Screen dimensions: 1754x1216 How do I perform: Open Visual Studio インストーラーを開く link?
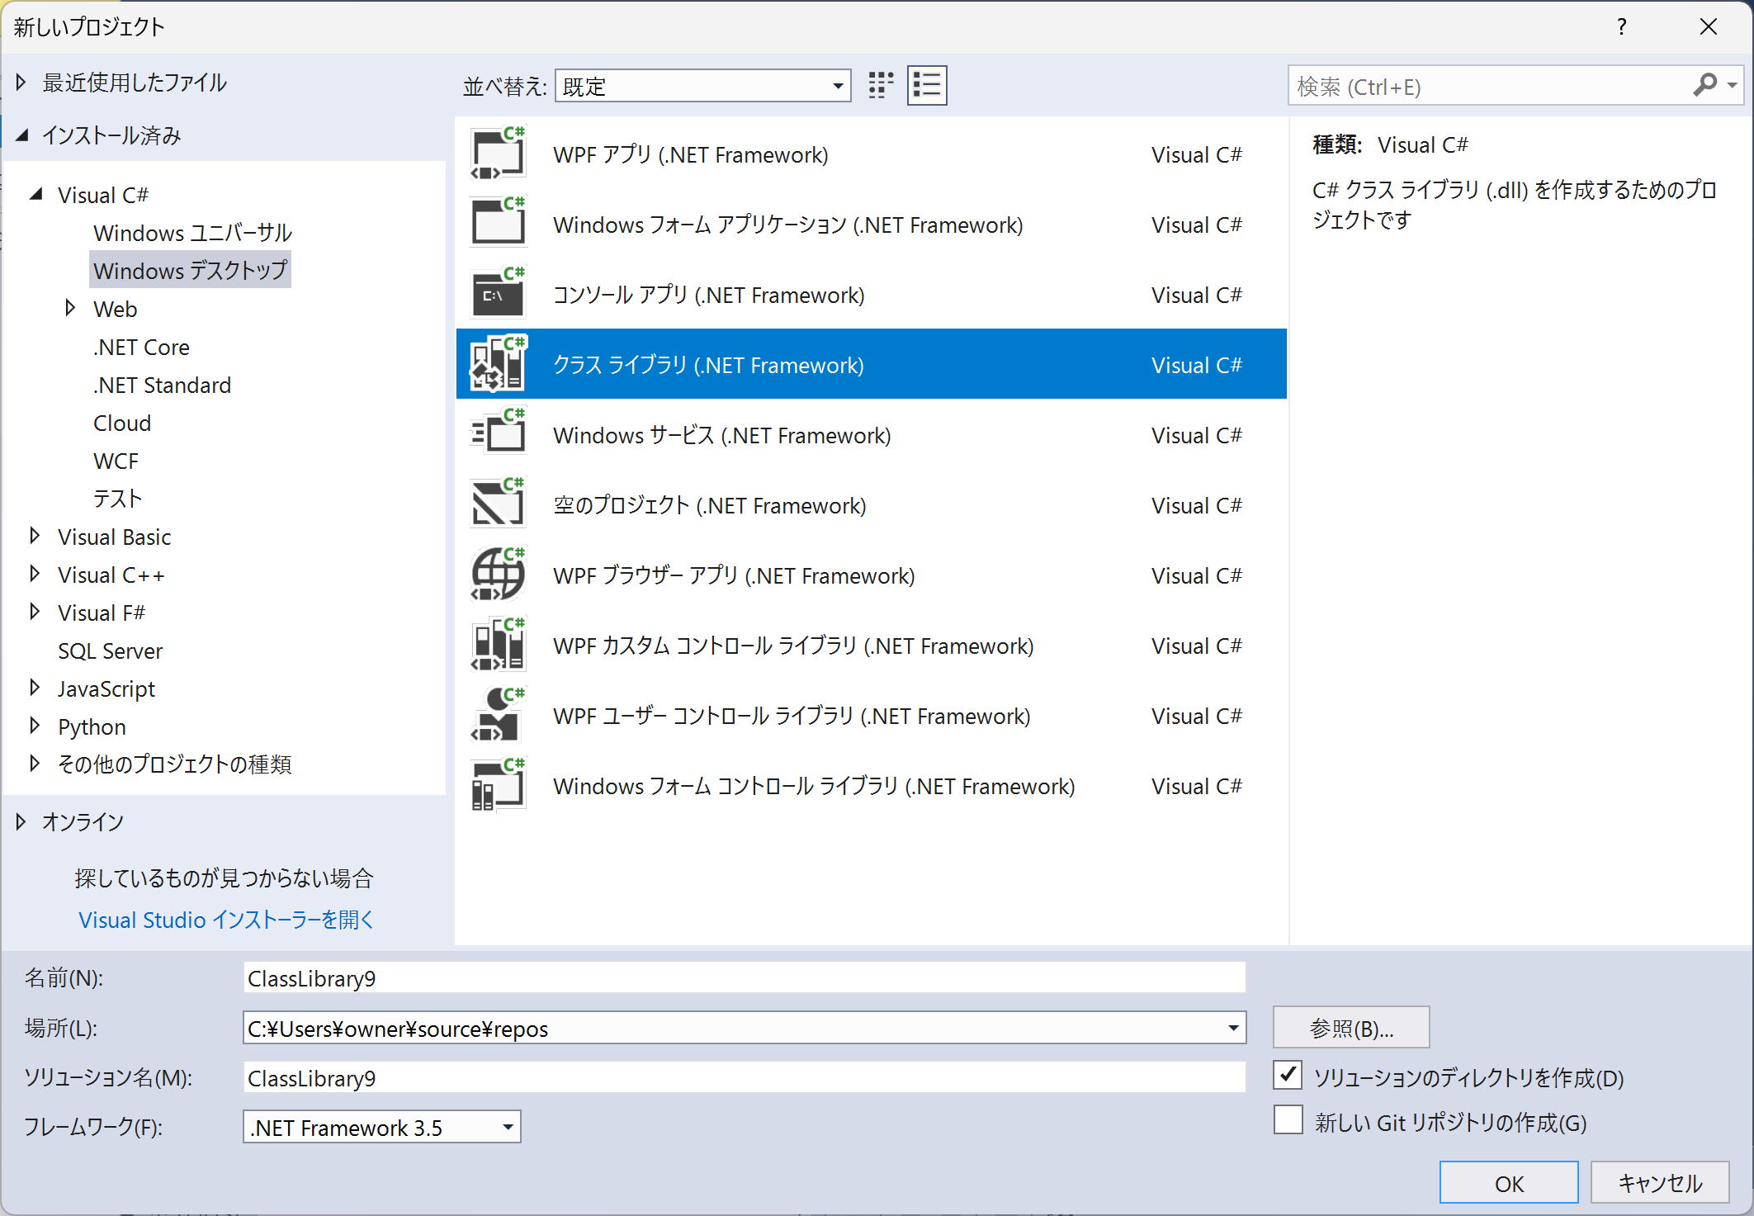click(x=226, y=920)
